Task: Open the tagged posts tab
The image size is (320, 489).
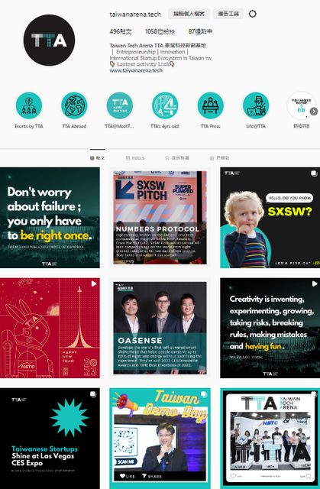Action: pyautogui.click(x=220, y=158)
